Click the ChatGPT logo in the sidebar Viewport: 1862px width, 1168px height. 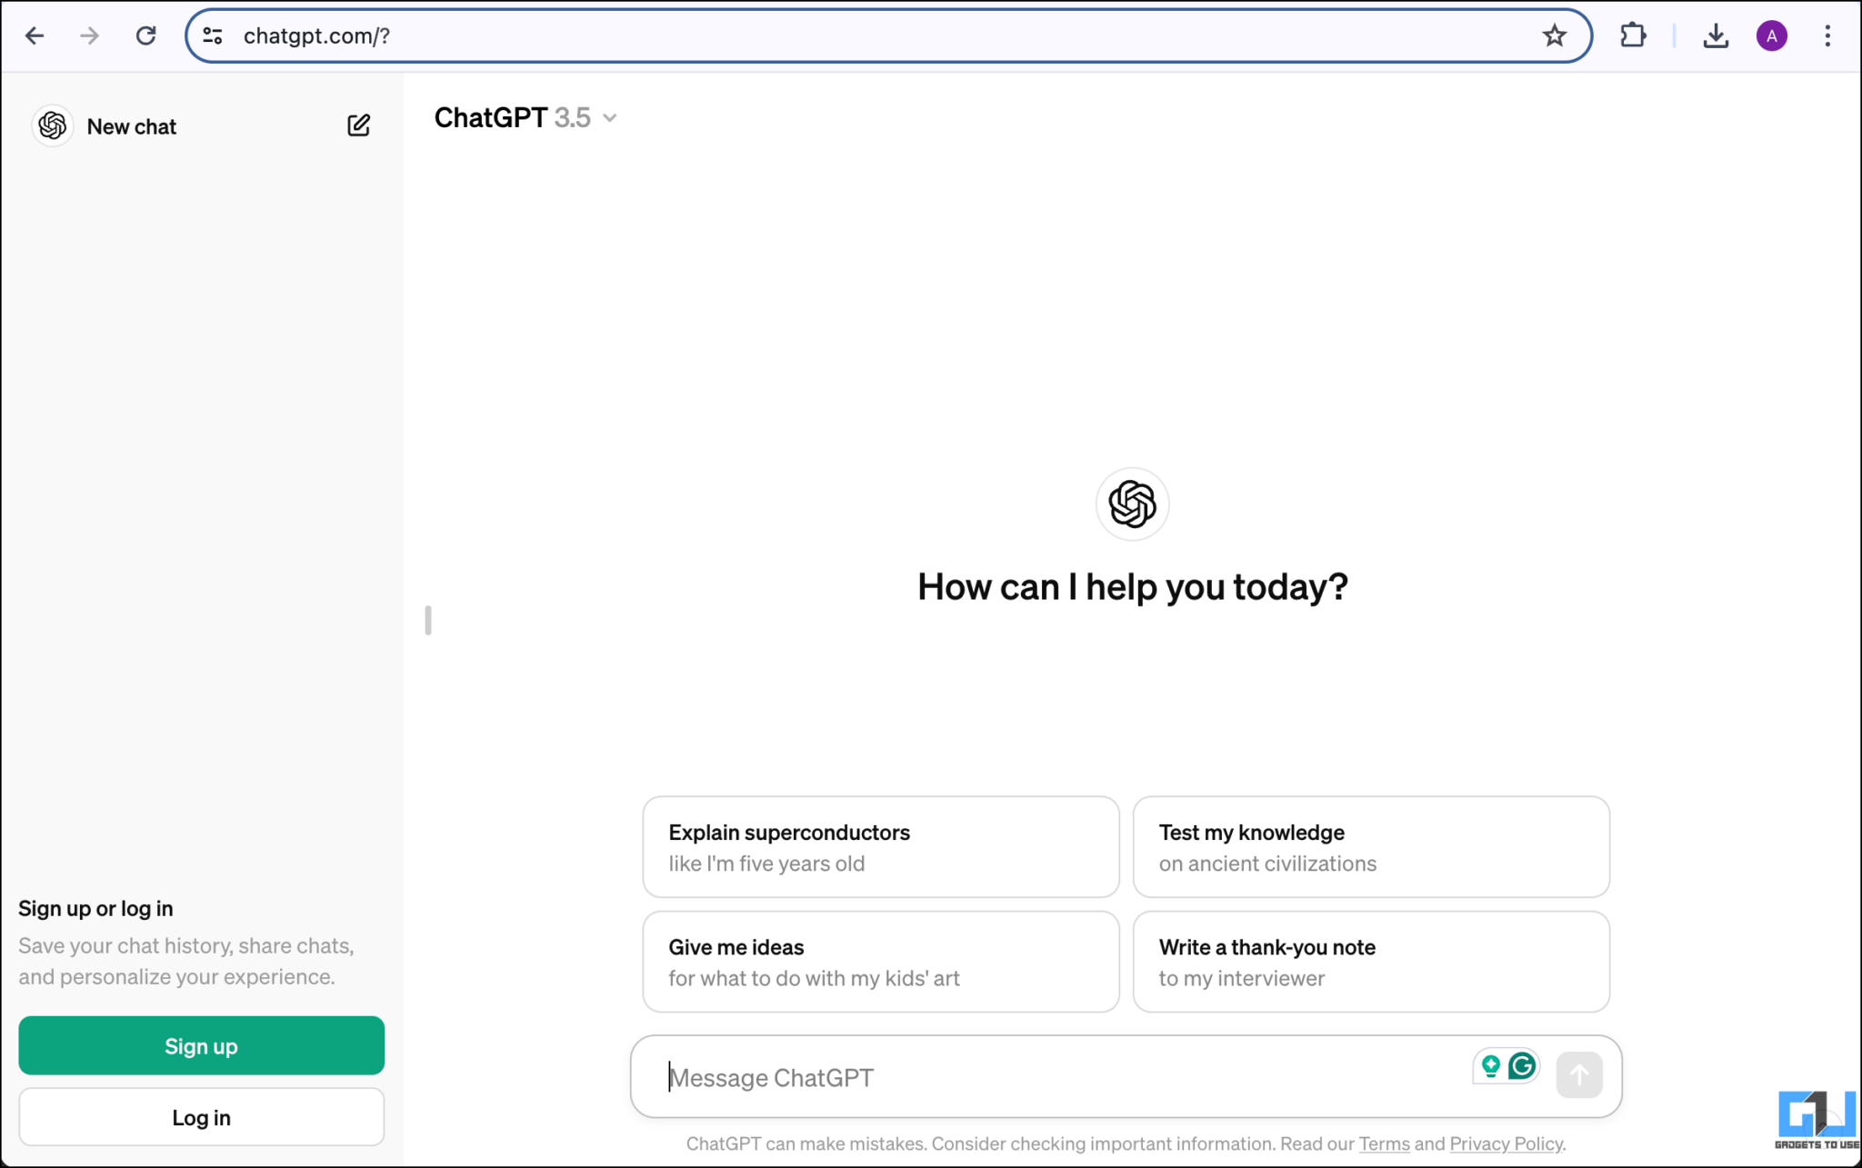pos(52,125)
